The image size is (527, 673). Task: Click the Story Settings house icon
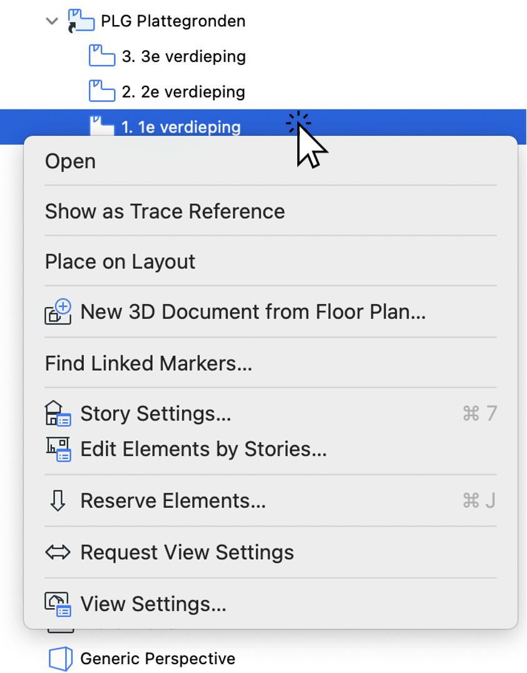point(58,413)
